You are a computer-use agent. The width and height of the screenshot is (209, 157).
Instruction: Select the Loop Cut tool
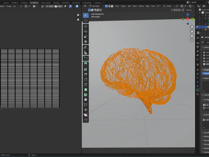tap(86, 79)
